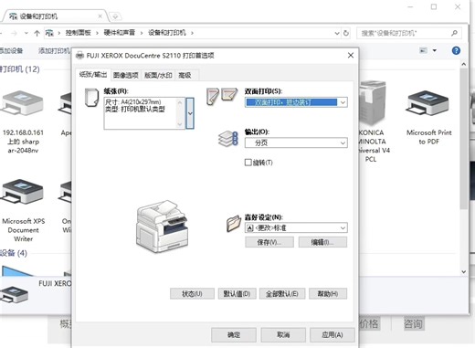Screen dimensions: 475x348
Task: Click the forward navigation arrow
Action: tap(14, 33)
